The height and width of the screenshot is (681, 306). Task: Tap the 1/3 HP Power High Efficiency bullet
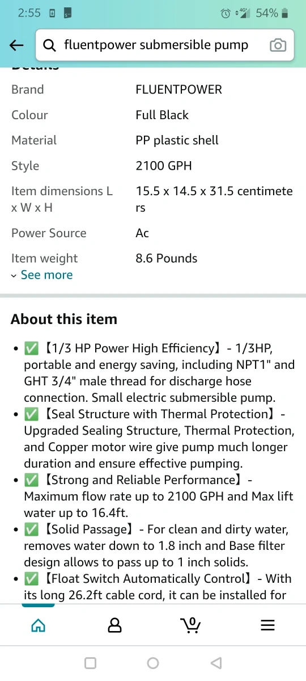tap(159, 373)
